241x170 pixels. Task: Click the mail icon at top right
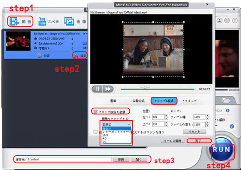pyautogui.click(x=227, y=20)
